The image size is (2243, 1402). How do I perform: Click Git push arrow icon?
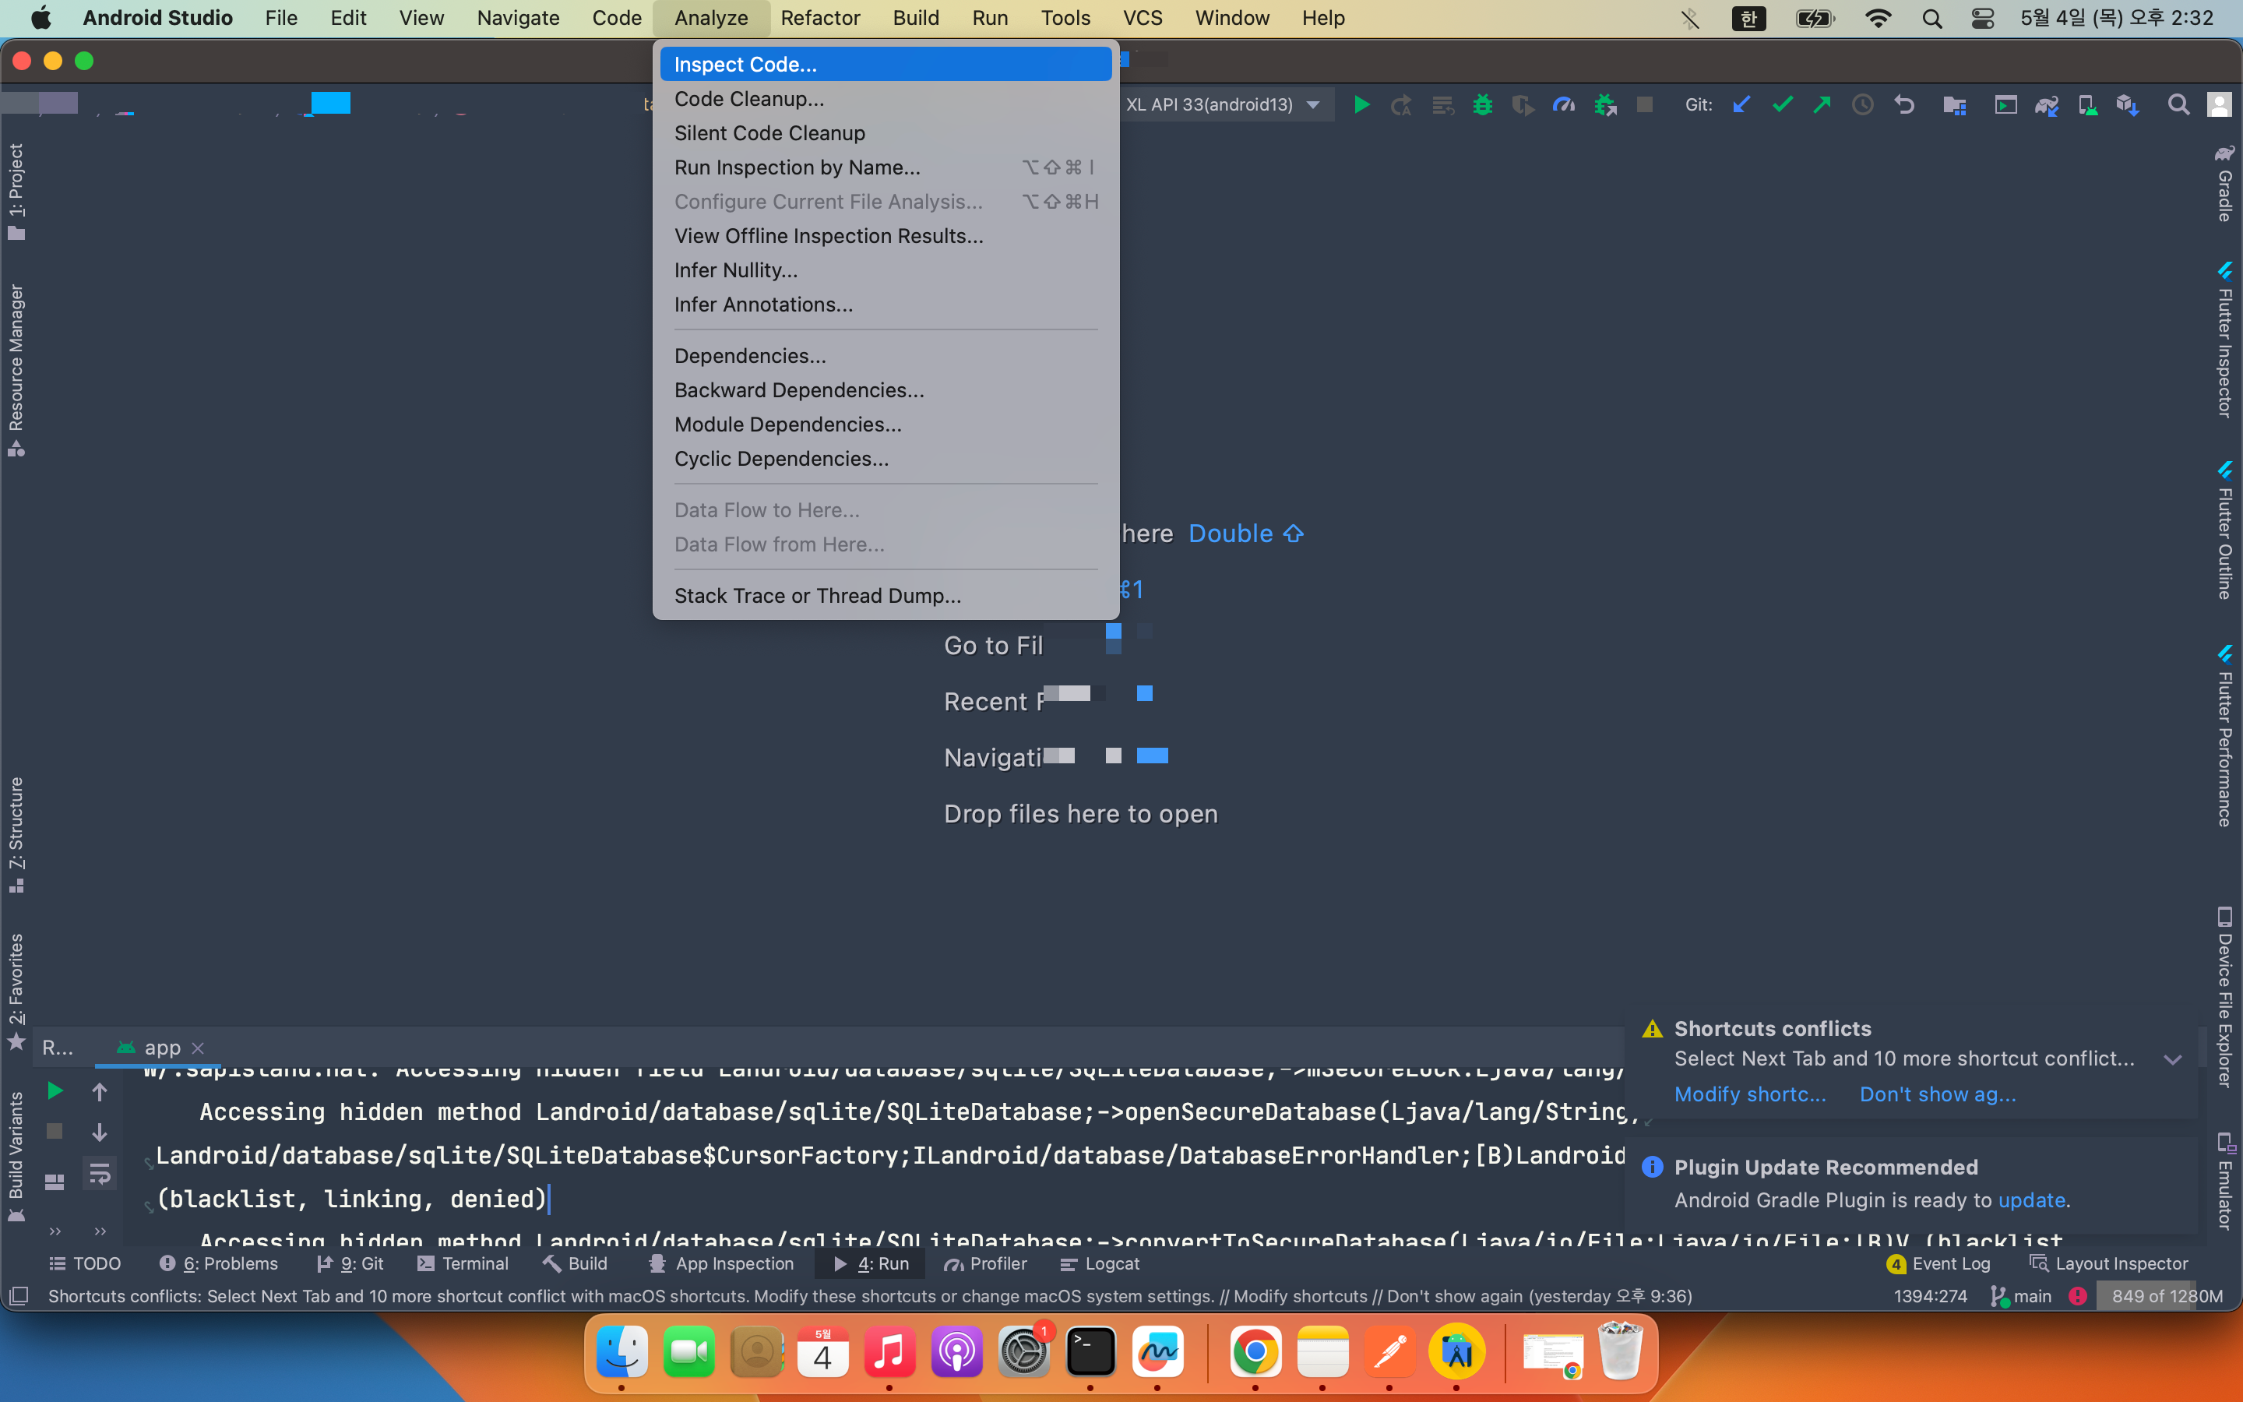point(1822,105)
